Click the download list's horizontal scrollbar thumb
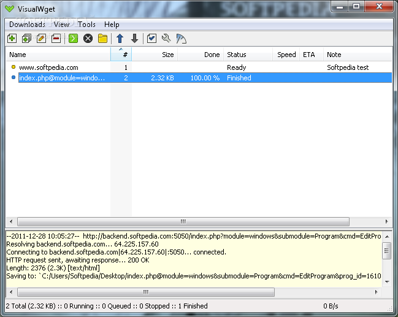 pyautogui.click(x=183, y=221)
